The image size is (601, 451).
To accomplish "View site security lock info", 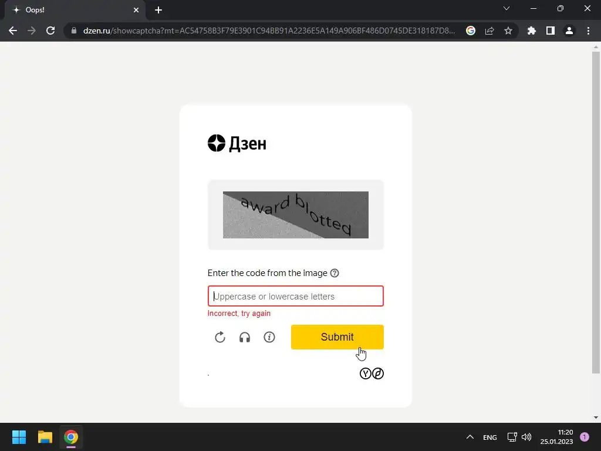I will tap(74, 31).
